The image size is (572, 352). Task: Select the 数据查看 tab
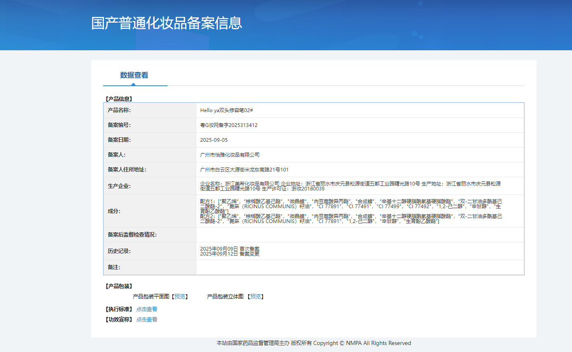click(x=134, y=75)
